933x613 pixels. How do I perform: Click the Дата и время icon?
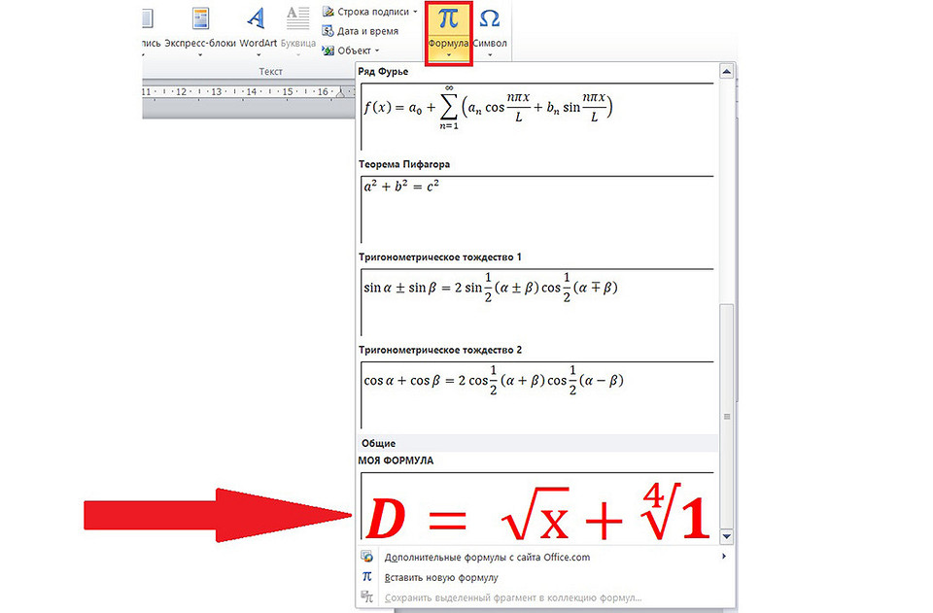click(328, 31)
